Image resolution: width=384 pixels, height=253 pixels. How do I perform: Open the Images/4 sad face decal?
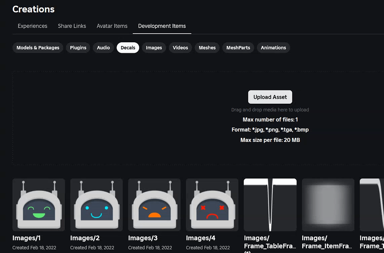point(212,205)
